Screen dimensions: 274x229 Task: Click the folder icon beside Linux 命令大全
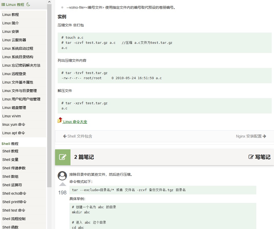[x=60, y=120]
